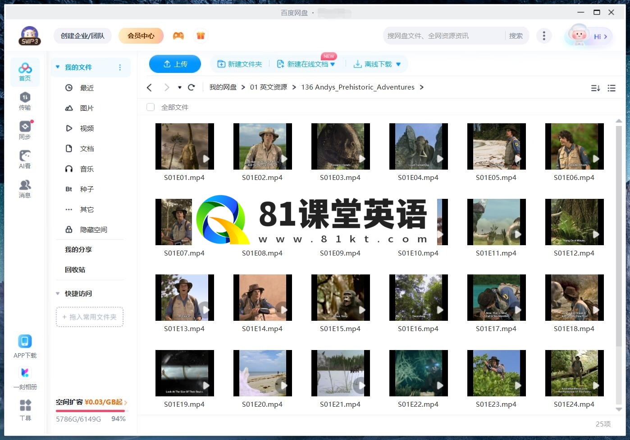The width and height of the screenshot is (630, 440).
Task: Select the S01E15.mp4 thumbnail
Action: 341,297
